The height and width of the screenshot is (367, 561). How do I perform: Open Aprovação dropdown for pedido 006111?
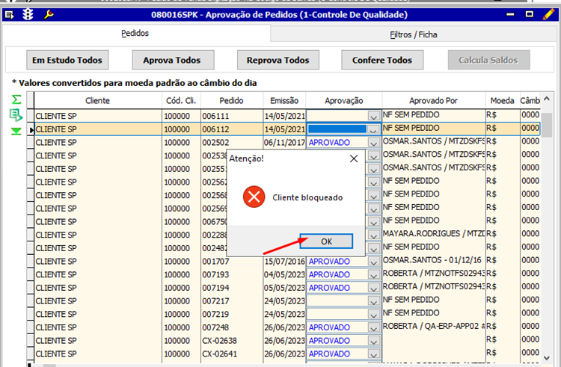(374, 116)
